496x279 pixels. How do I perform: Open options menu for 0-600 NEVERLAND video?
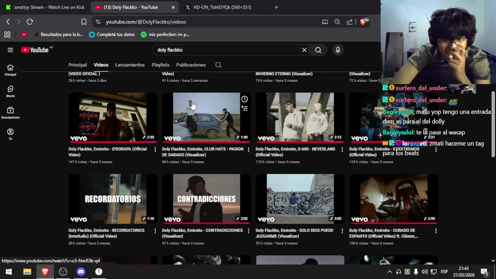pos(342,149)
